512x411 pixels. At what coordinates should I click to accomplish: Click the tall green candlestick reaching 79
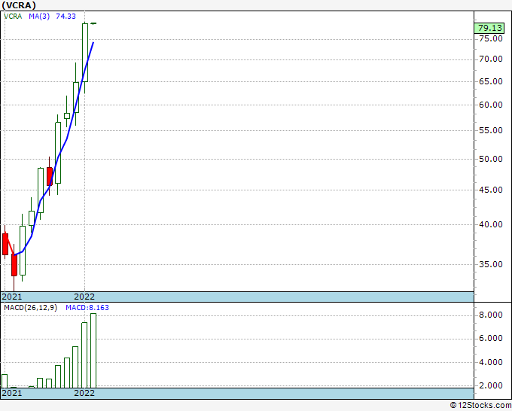(85, 52)
